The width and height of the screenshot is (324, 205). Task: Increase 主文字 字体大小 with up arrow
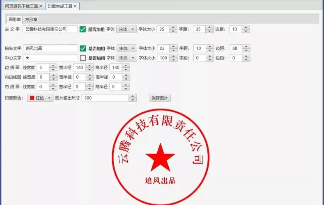(x=173, y=27)
